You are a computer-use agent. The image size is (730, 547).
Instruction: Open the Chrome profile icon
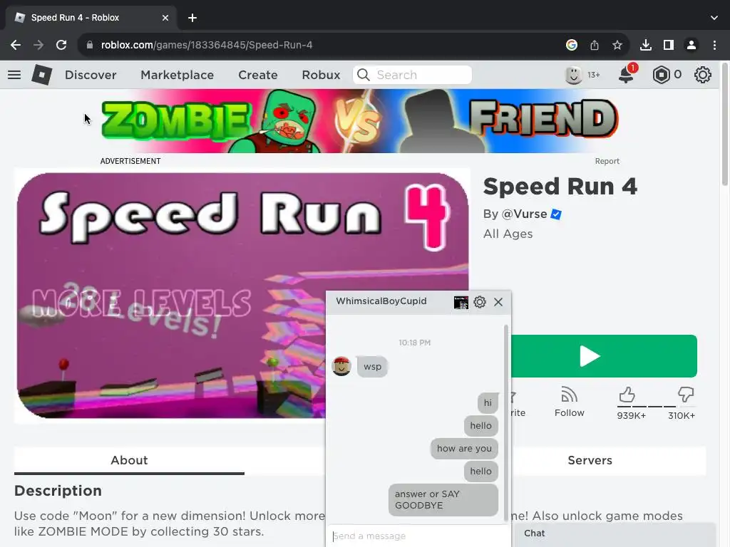(x=692, y=45)
